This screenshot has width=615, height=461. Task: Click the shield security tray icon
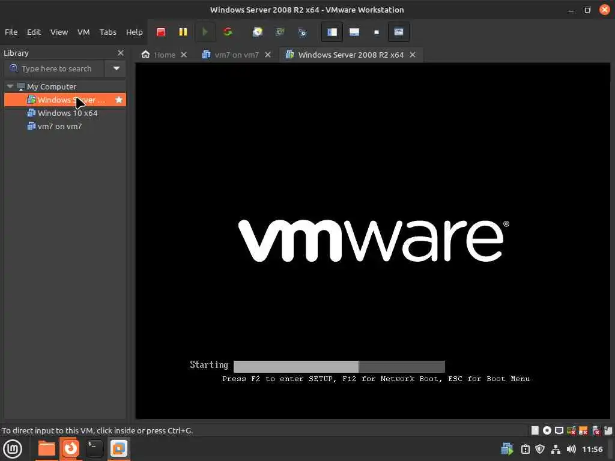pyautogui.click(x=540, y=449)
